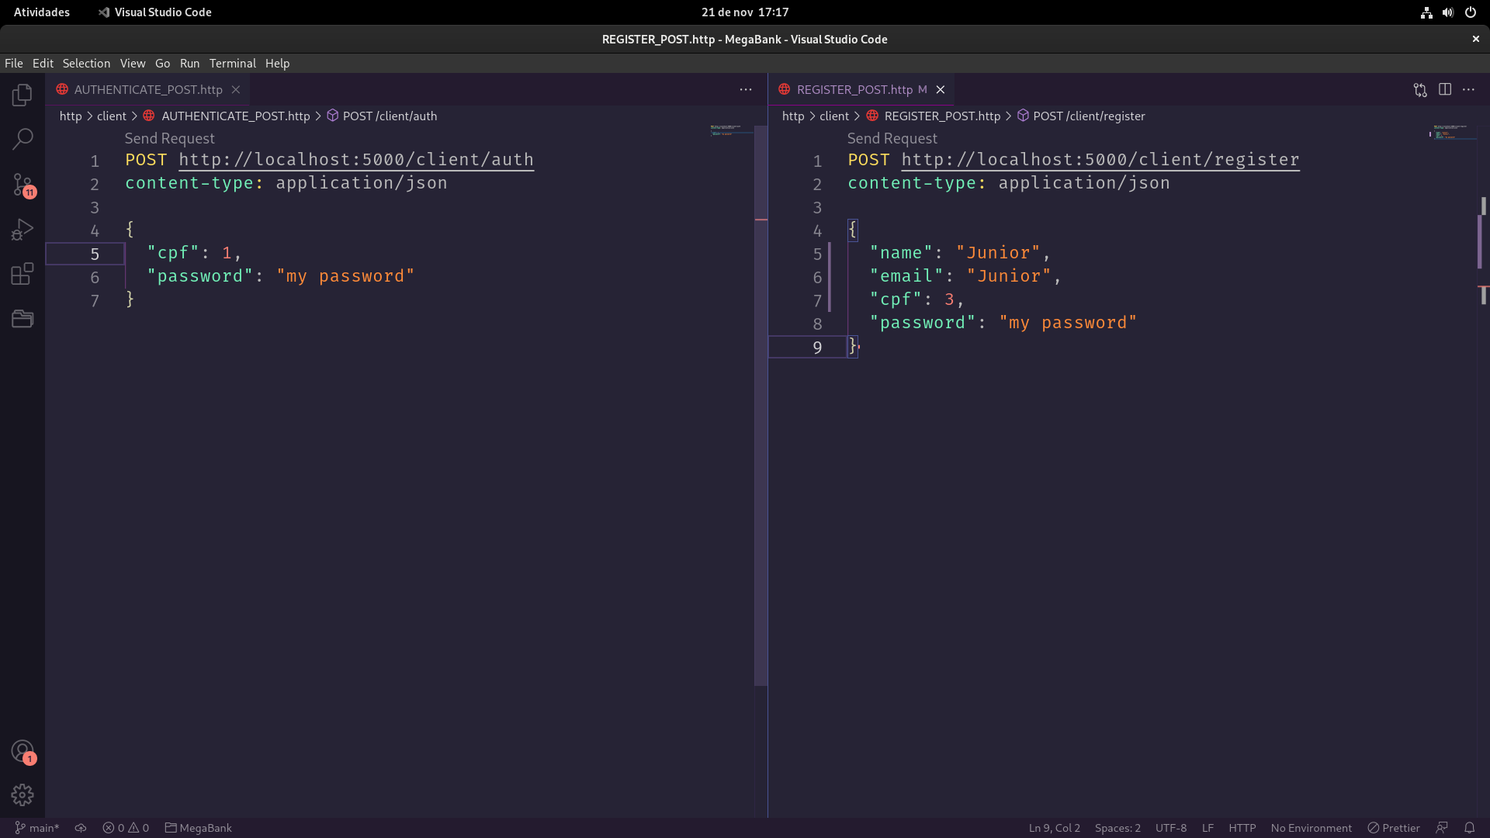Image resolution: width=1490 pixels, height=838 pixels.
Task: Open the Extensions view icon
Action: pyautogui.click(x=23, y=274)
